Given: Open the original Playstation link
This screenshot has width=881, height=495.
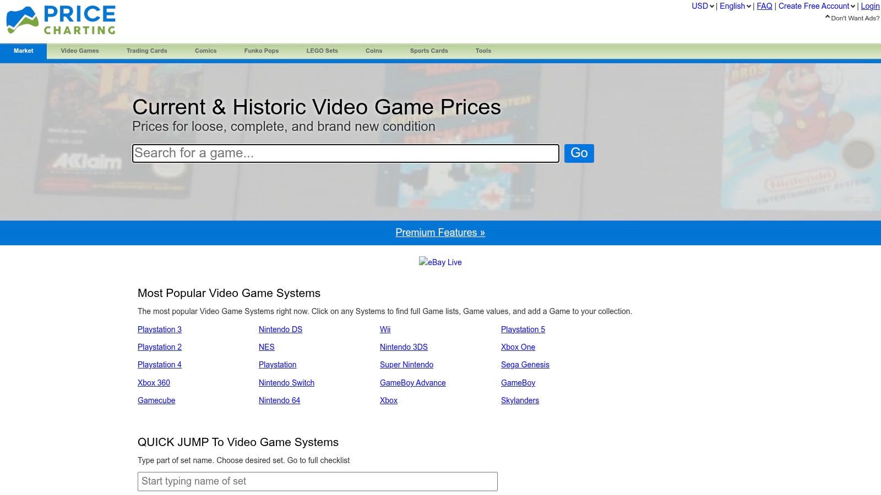Looking at the screenshot, I should point(278,365).
